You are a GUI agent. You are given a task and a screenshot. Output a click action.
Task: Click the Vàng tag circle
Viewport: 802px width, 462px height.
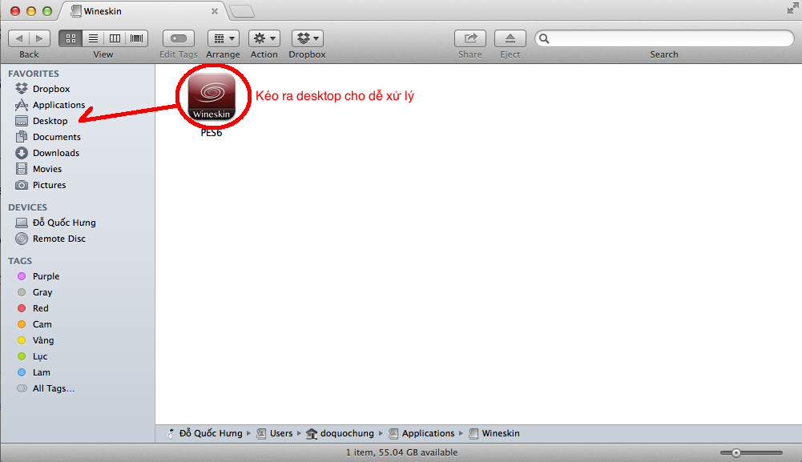[x=22, y=339]
